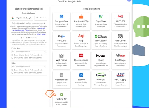The height and width of the screenshot is (108, 149).
Task: Click the Google G logo
Action: pos(13,18)
